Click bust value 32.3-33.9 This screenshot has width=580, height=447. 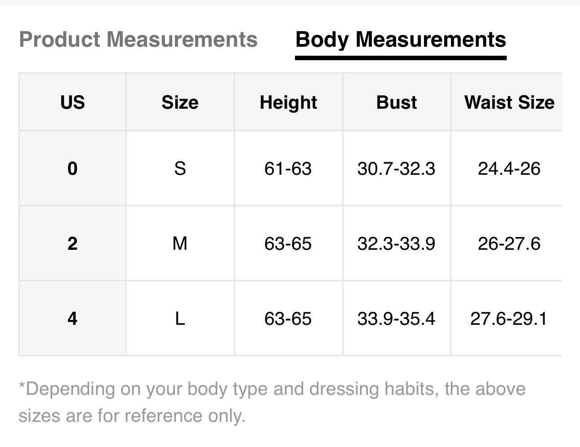point(396,243)
